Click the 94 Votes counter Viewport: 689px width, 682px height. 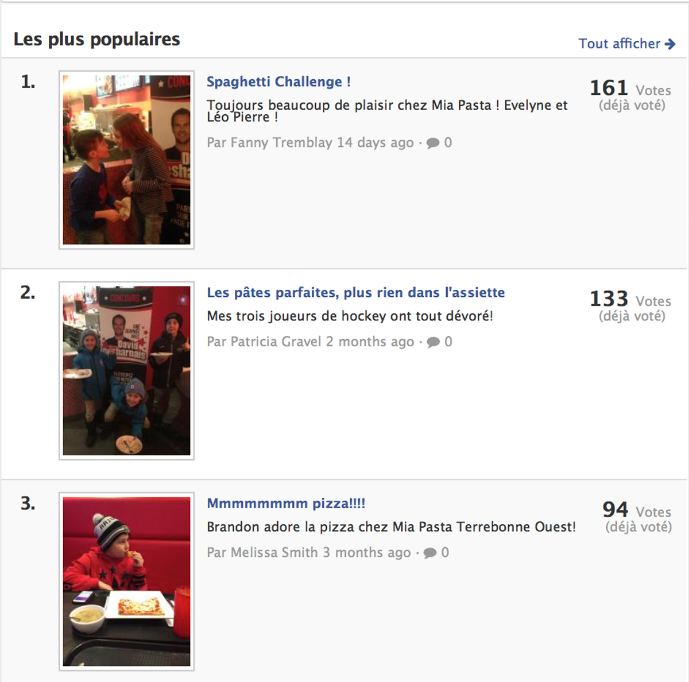[637, 510]
